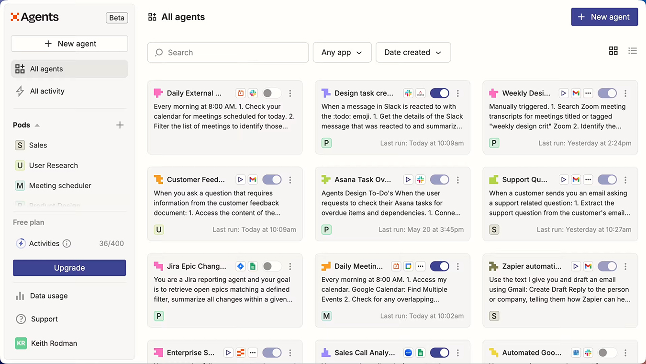Image resolution: width=646 pixels, height=364 pixels.
Task: Click the Activities info icon
Action: pos(67,243)
